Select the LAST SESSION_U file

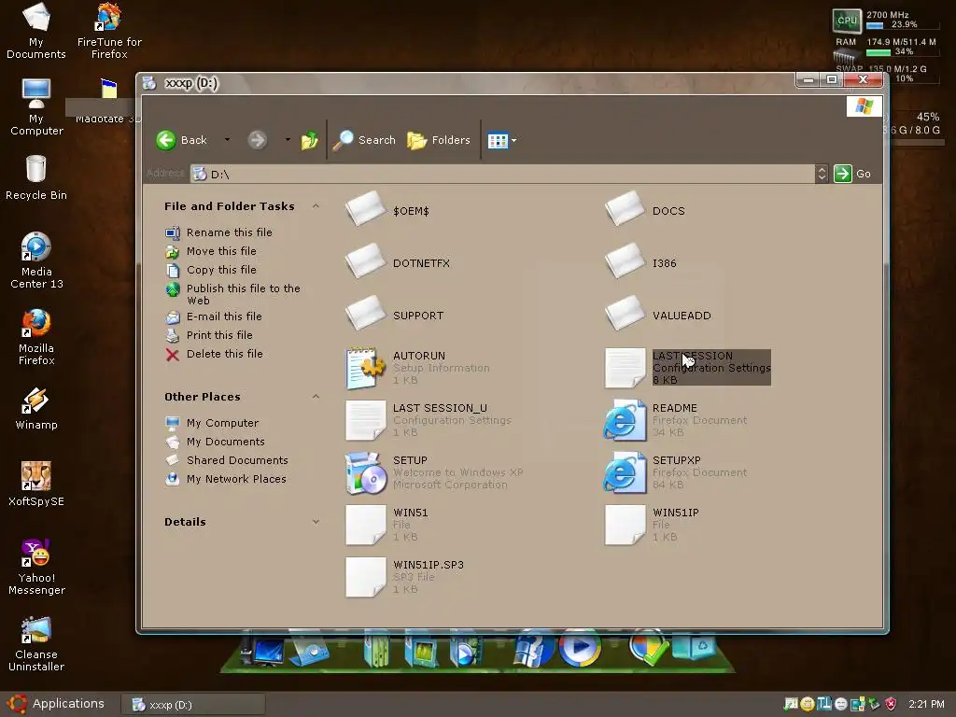428,420
